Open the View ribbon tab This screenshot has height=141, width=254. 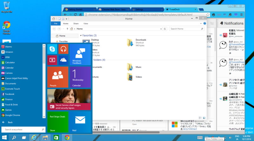86,24
